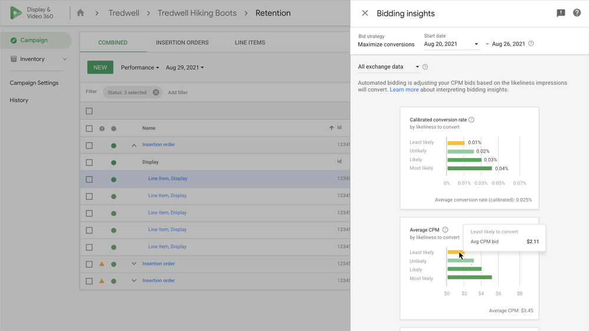Screen dimensions: 589x331
Task: Collapse the first Insertion order row
Action: [134, 145]
